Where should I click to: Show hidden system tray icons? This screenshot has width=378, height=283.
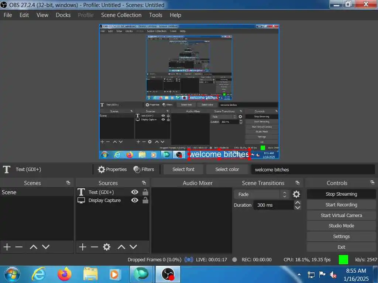(299, 274)
